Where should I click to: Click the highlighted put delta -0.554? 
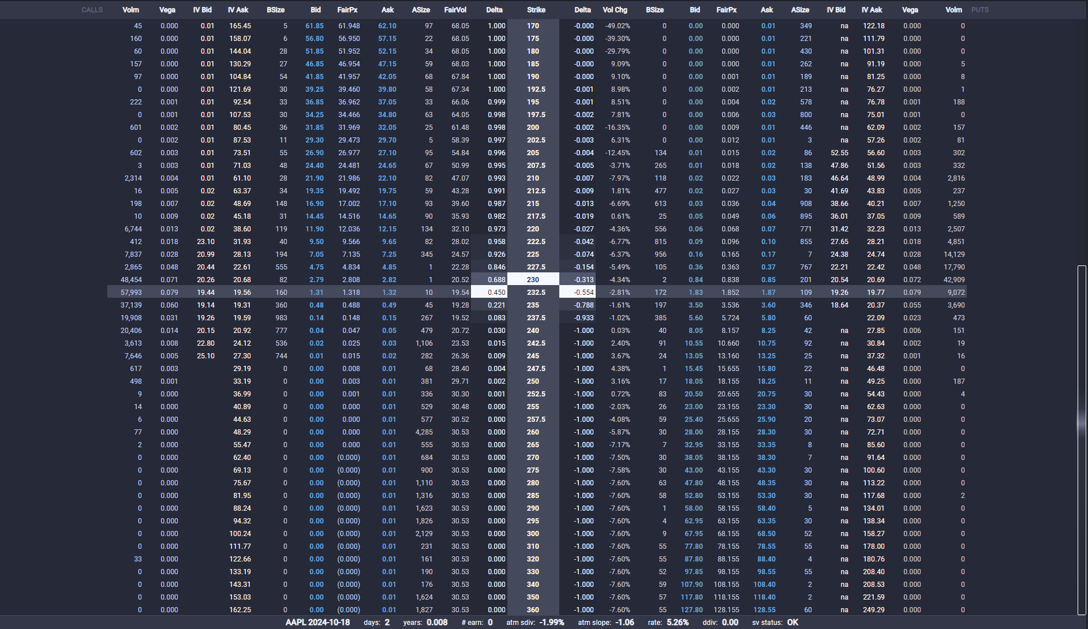point(577,293)
